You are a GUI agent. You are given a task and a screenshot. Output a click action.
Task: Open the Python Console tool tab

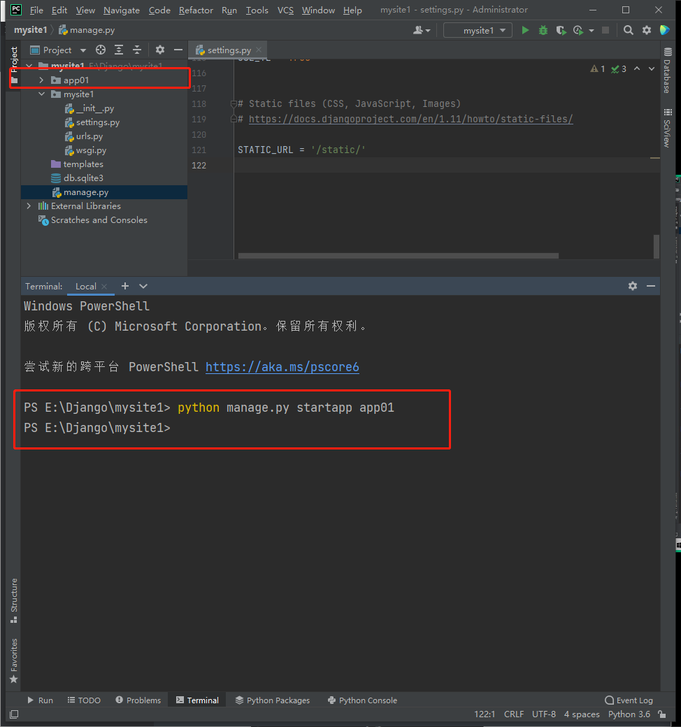click(362, 700)
